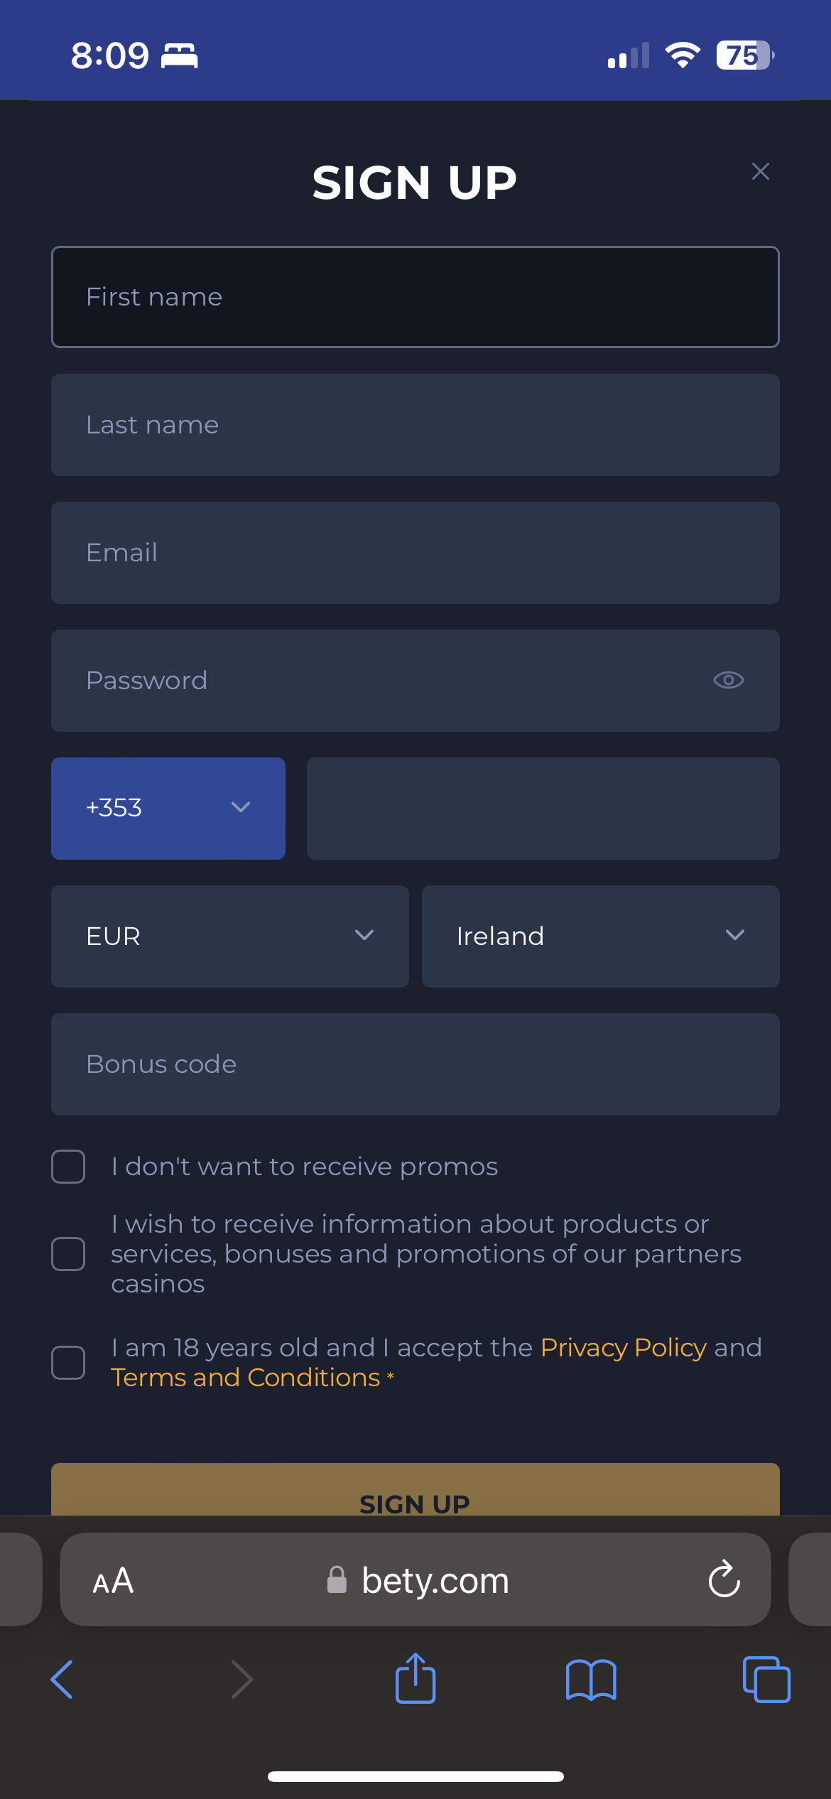Screen dimensions: 831x1799
Task: Open the Safari share sheet
Action: click(x=415, y=1678)
